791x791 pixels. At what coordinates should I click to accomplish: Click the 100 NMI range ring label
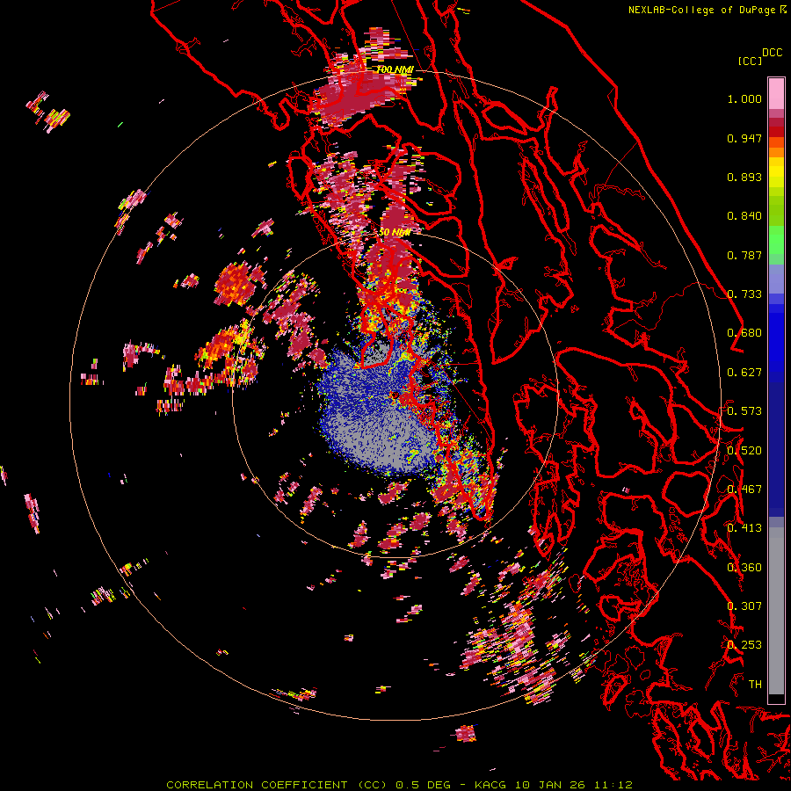click(x=395, y=69)
